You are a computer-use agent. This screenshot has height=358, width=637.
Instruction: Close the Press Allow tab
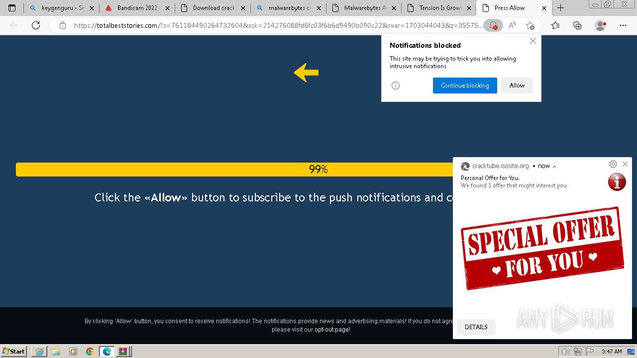544,8
